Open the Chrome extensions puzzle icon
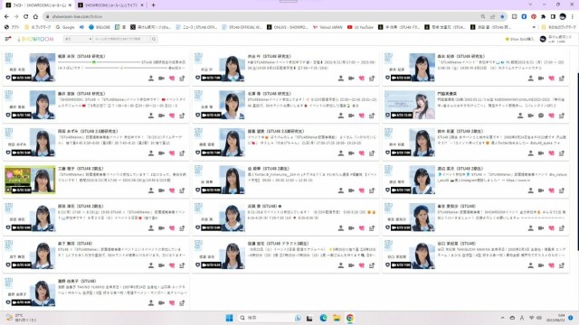 [543, 16]
